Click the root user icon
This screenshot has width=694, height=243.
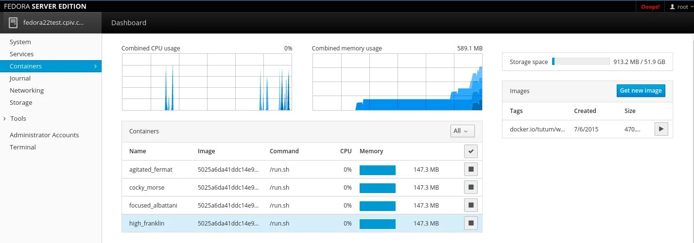click(673, 7)
